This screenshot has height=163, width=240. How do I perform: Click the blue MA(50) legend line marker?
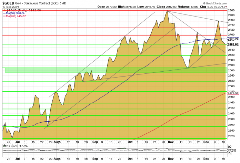click(x=4, y=13)
